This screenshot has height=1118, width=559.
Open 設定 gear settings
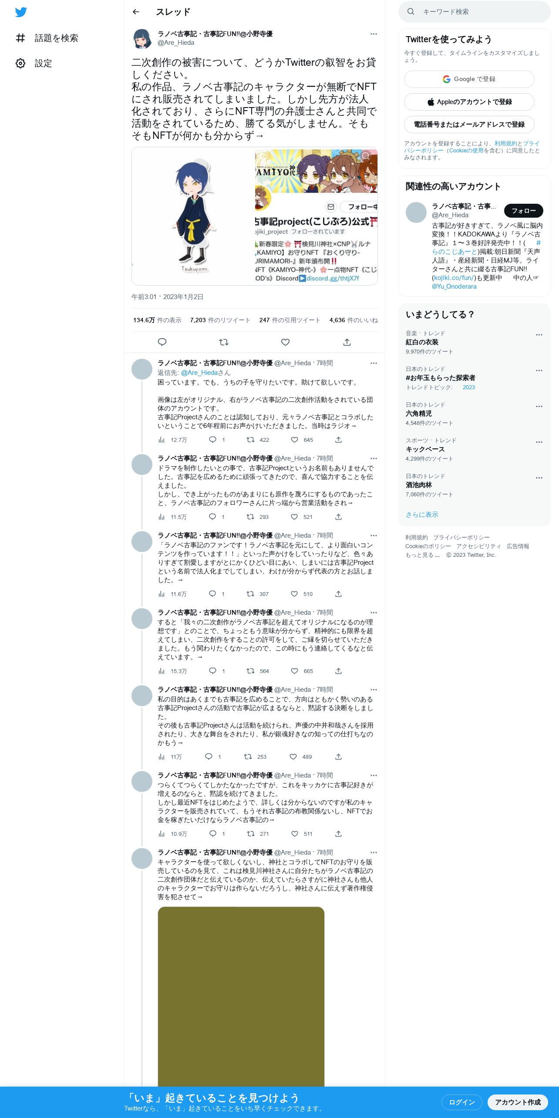point(20,63)
